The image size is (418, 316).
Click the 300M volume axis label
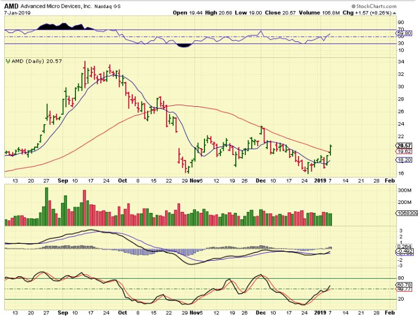point(405,191)
